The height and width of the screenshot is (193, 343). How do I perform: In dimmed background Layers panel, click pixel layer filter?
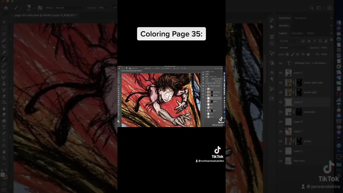(x=303, y=41)
